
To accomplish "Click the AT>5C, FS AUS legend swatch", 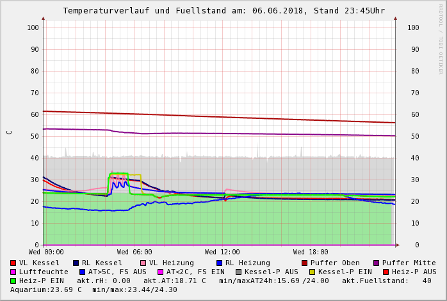I will [83, 272].
